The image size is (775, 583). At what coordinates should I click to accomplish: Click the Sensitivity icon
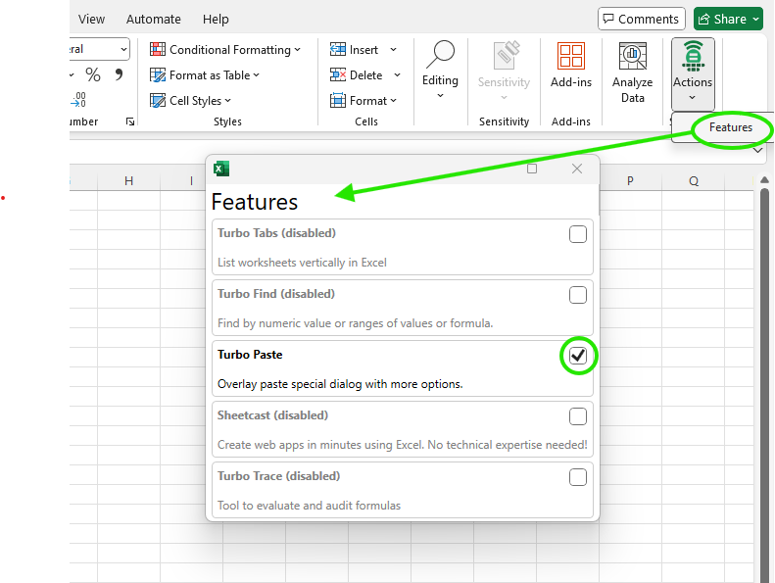point(507,56)
